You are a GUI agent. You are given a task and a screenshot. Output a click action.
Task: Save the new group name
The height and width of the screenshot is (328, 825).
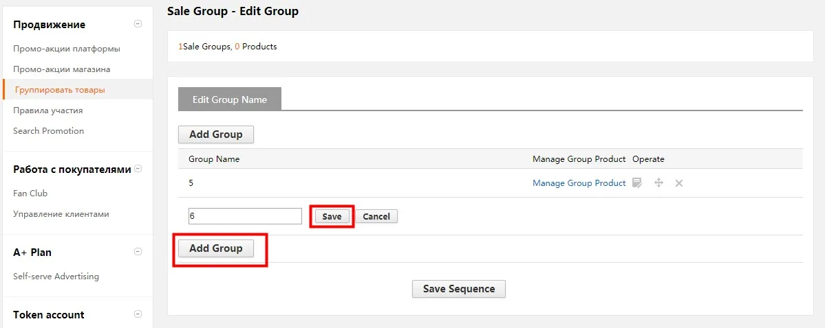[x=332, y=216]
